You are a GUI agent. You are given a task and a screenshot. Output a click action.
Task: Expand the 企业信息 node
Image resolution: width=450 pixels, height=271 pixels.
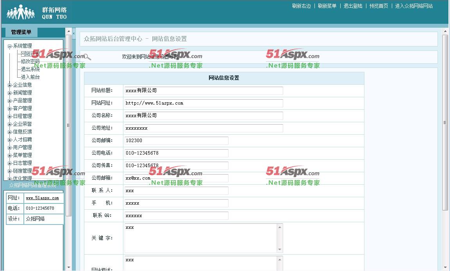pyautogui.click(x=9, y=85)
